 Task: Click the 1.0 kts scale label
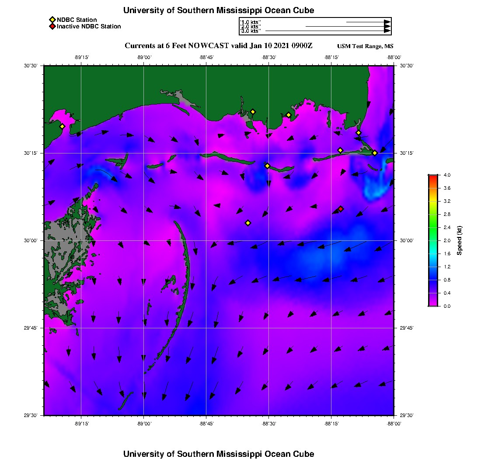(250, 22)
